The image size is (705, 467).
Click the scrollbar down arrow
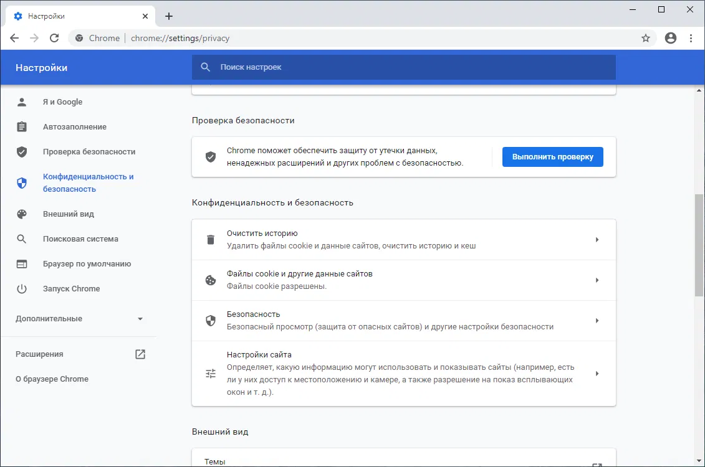699,461
